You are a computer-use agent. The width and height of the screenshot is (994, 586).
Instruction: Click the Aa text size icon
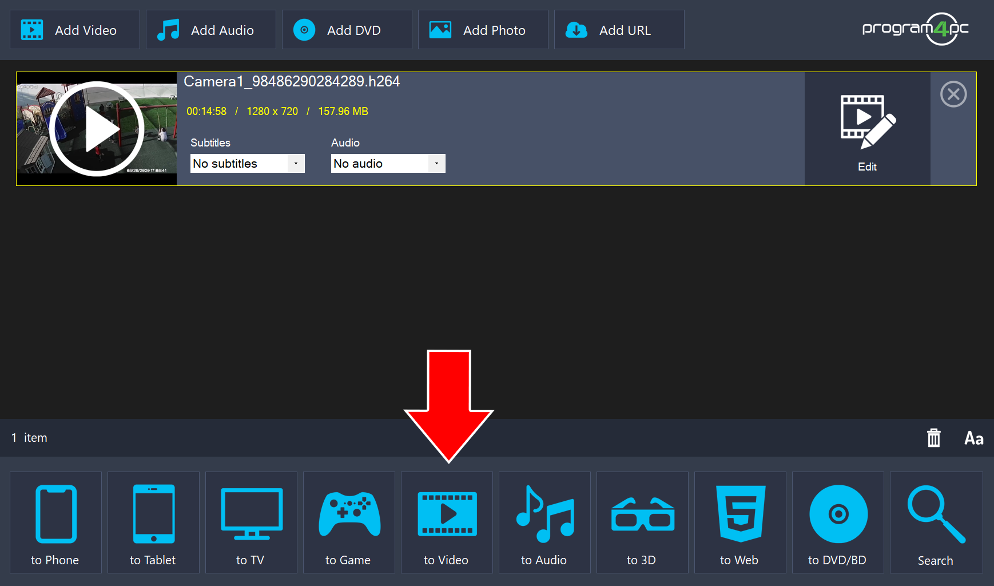click(x=974, y=438)
